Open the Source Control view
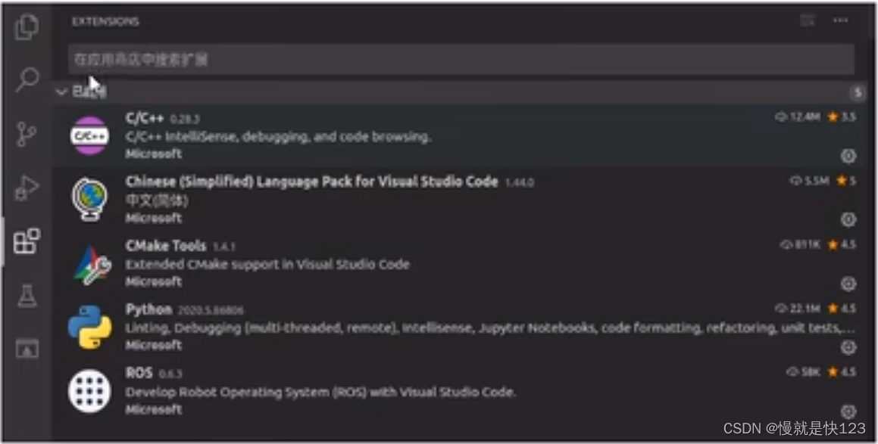878x444 pixels. pyautogui.click(x=26, y=132)
